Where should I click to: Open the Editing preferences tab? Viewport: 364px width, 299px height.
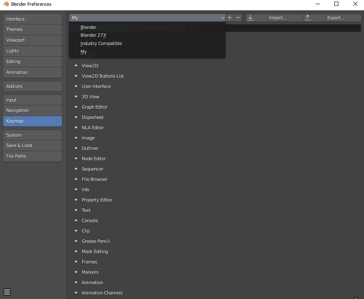[33, 62]
